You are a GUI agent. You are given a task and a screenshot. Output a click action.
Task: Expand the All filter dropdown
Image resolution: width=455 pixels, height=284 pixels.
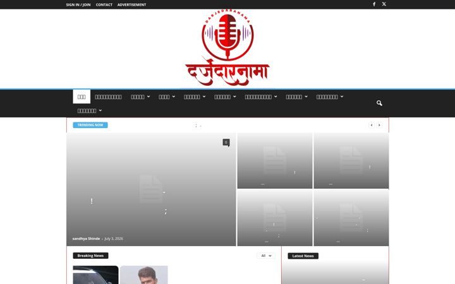click(x=266, y=256)
